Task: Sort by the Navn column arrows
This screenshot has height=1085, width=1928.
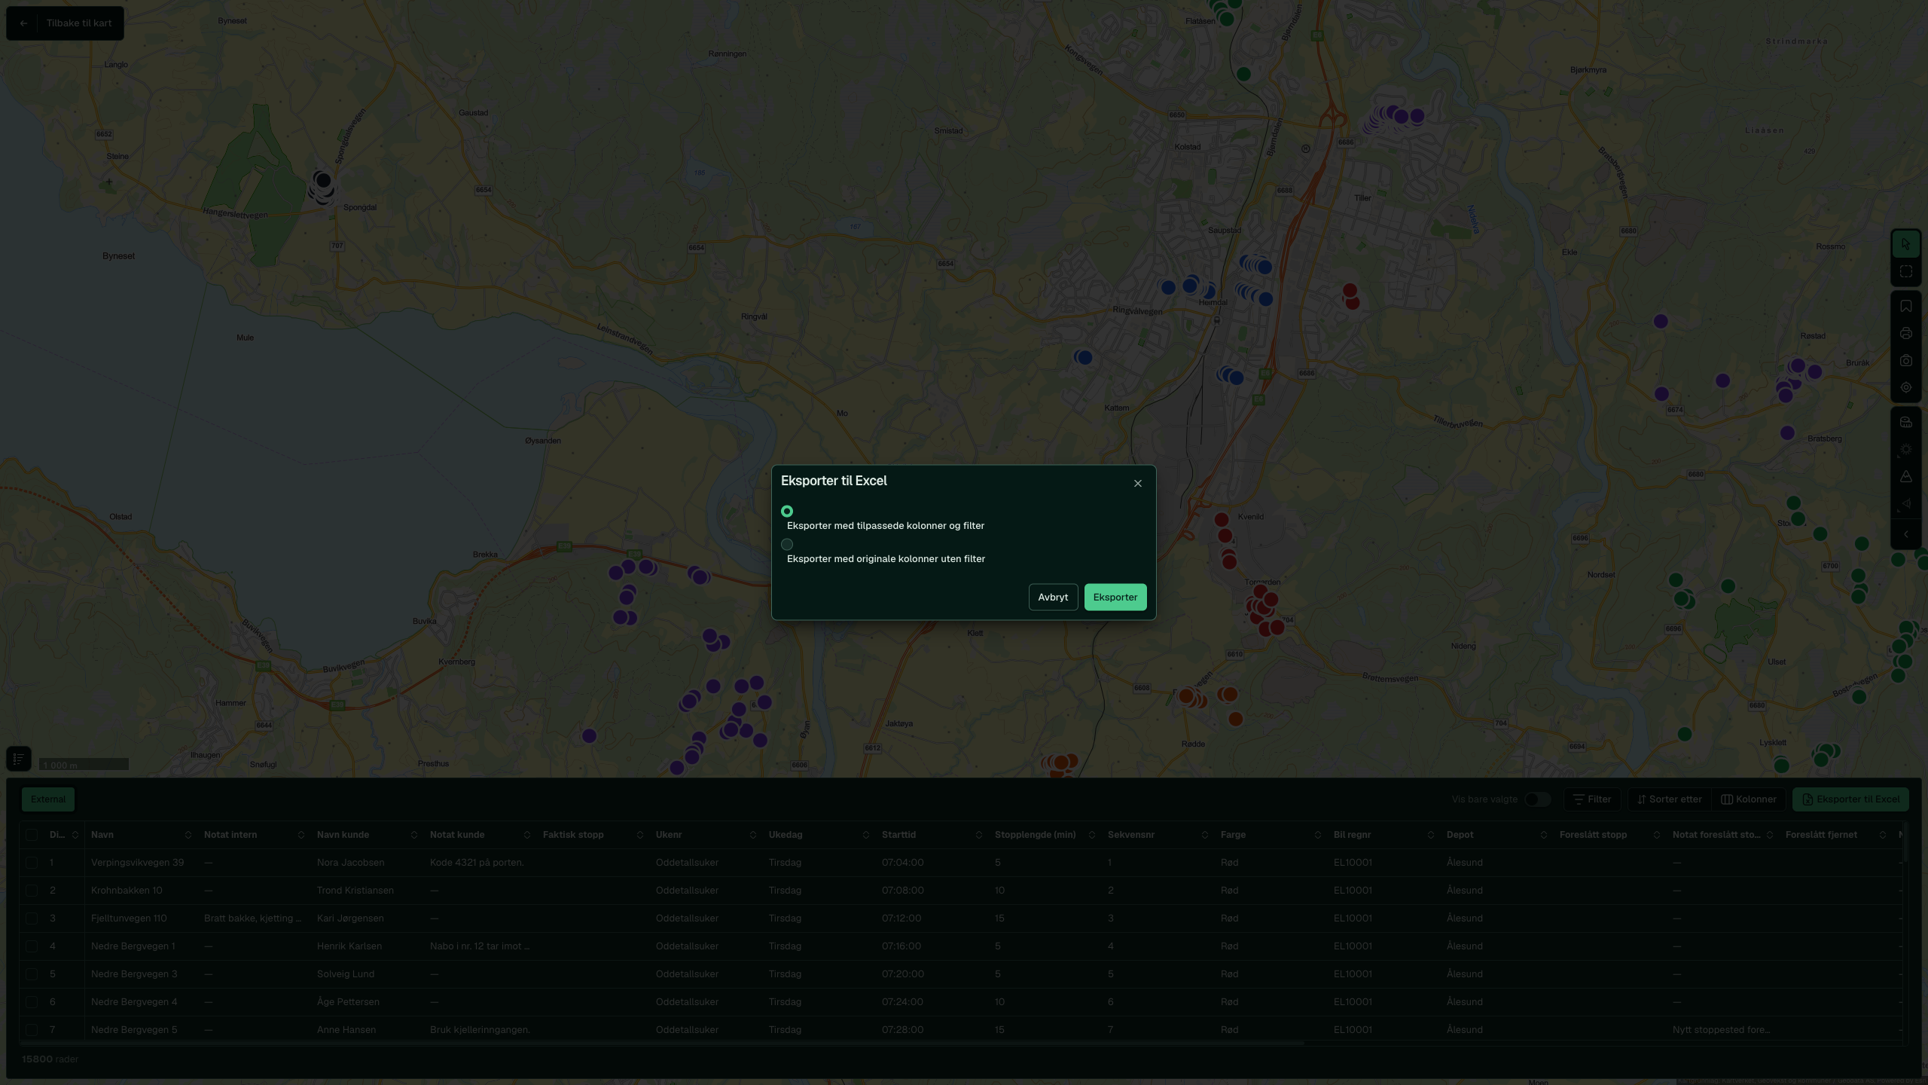Action: (188, 835)
